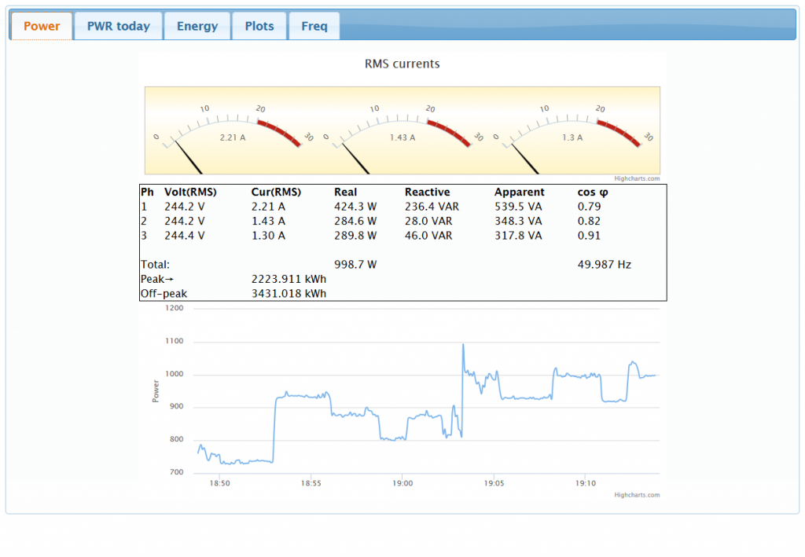Viewport: 805px width, 557px height.
Task: Click the Highcharts.com link below the gauges
Action: pyautogui.click(x=637, y=178)
